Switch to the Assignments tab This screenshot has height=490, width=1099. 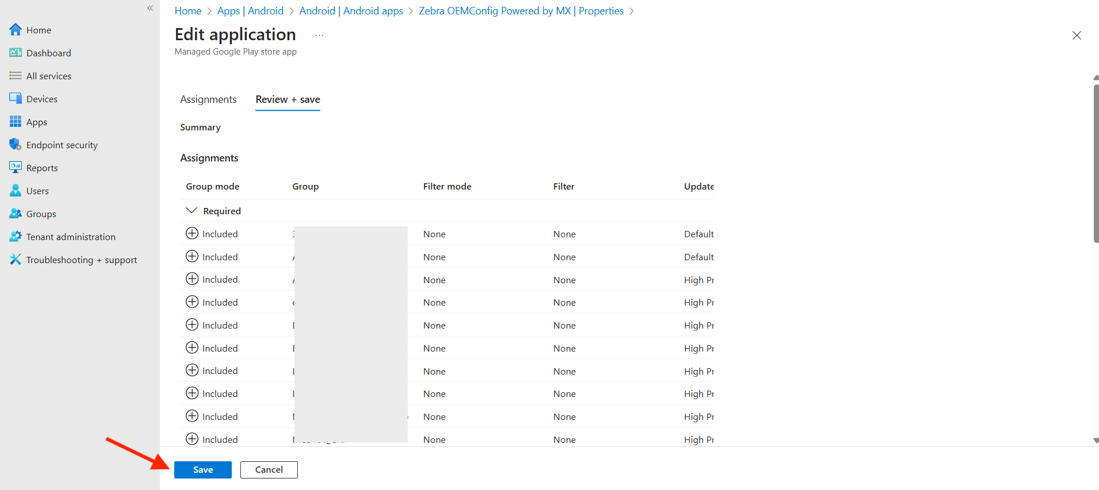pos(208,99)
